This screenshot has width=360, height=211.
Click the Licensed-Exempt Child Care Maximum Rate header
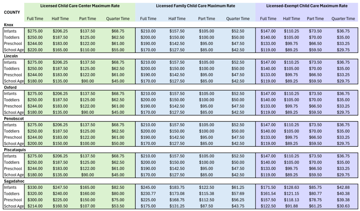click(x=307, y=6)
